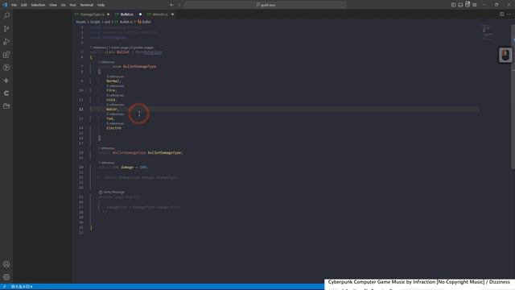
Task: Click the command center search box
Action: point(265,5)
